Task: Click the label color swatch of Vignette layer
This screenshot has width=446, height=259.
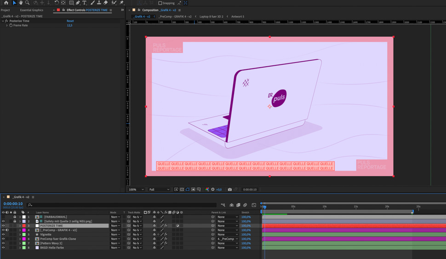Action: [x=24, y=235]
